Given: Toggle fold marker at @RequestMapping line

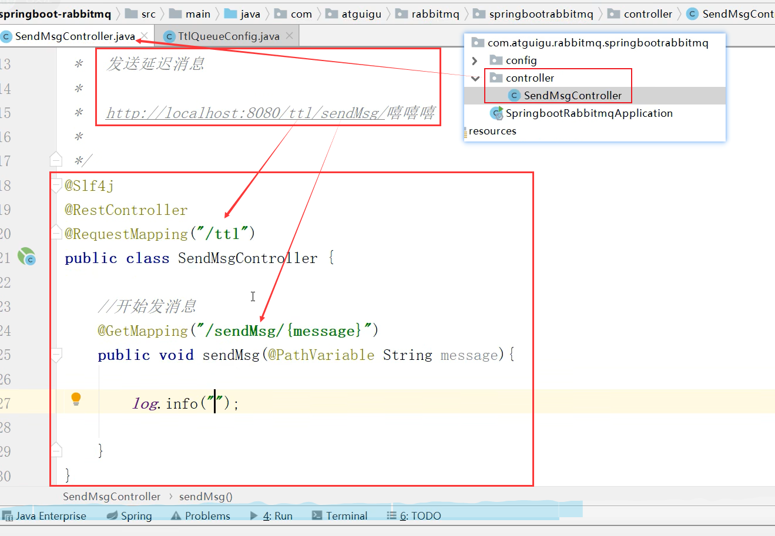Looking at the screenshot, I should (x=56, y=232).
